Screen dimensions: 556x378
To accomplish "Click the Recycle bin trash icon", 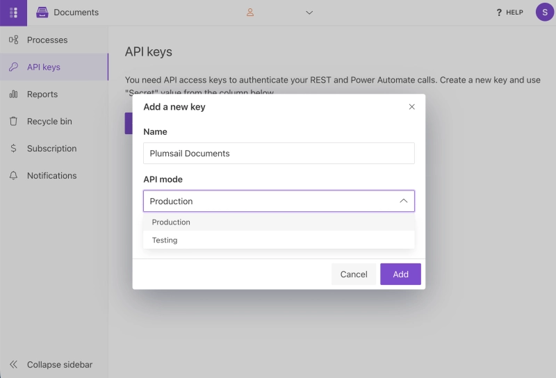I will (x=13, y=122).
